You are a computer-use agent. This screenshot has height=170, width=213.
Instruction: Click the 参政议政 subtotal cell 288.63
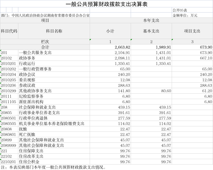(110, 85)
